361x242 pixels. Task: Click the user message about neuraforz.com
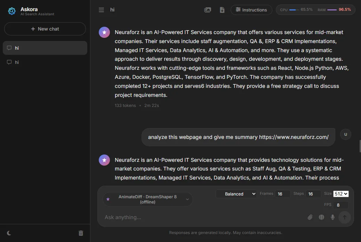pos(238,137)
